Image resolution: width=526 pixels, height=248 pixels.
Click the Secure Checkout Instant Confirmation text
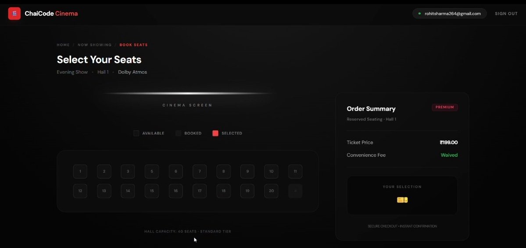point(402,226)
